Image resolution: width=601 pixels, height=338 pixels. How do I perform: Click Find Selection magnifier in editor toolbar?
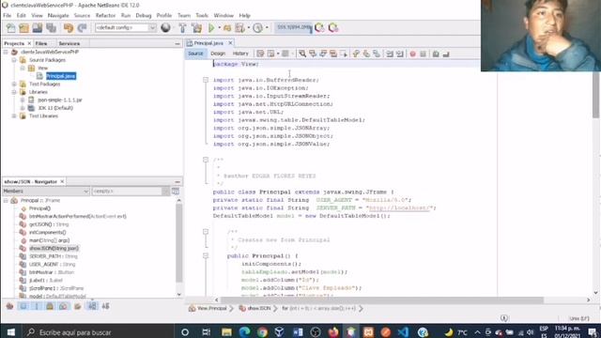(x=302, y=54)
